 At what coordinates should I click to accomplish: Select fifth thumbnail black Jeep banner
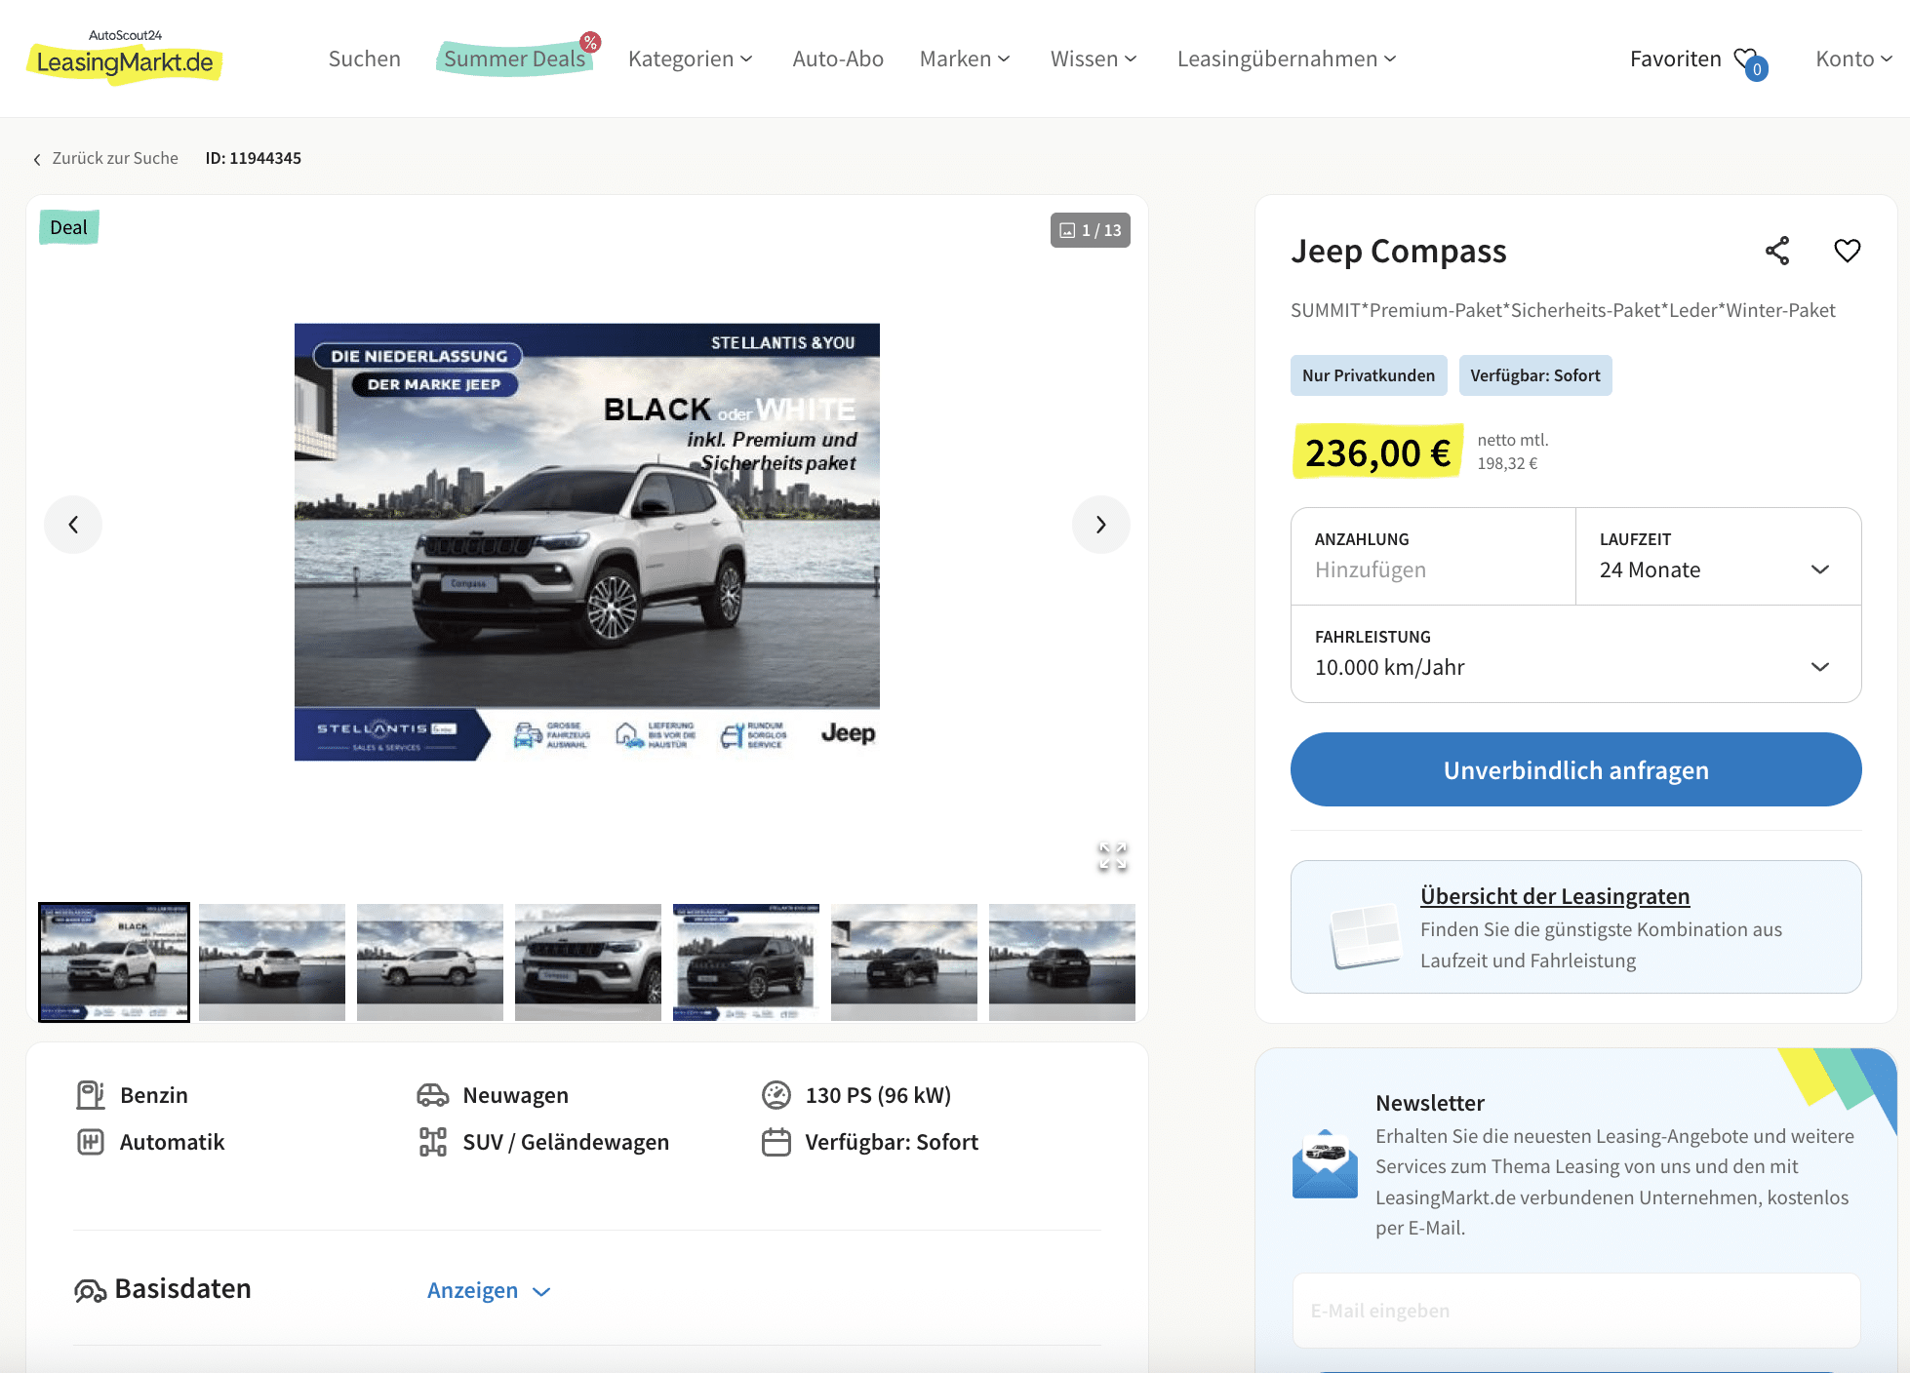pyautogui.click(x=746, y=962)
